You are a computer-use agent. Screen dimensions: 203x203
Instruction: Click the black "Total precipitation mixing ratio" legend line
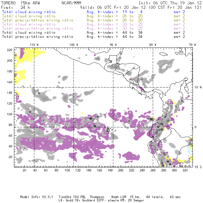[x=38, y=37]
